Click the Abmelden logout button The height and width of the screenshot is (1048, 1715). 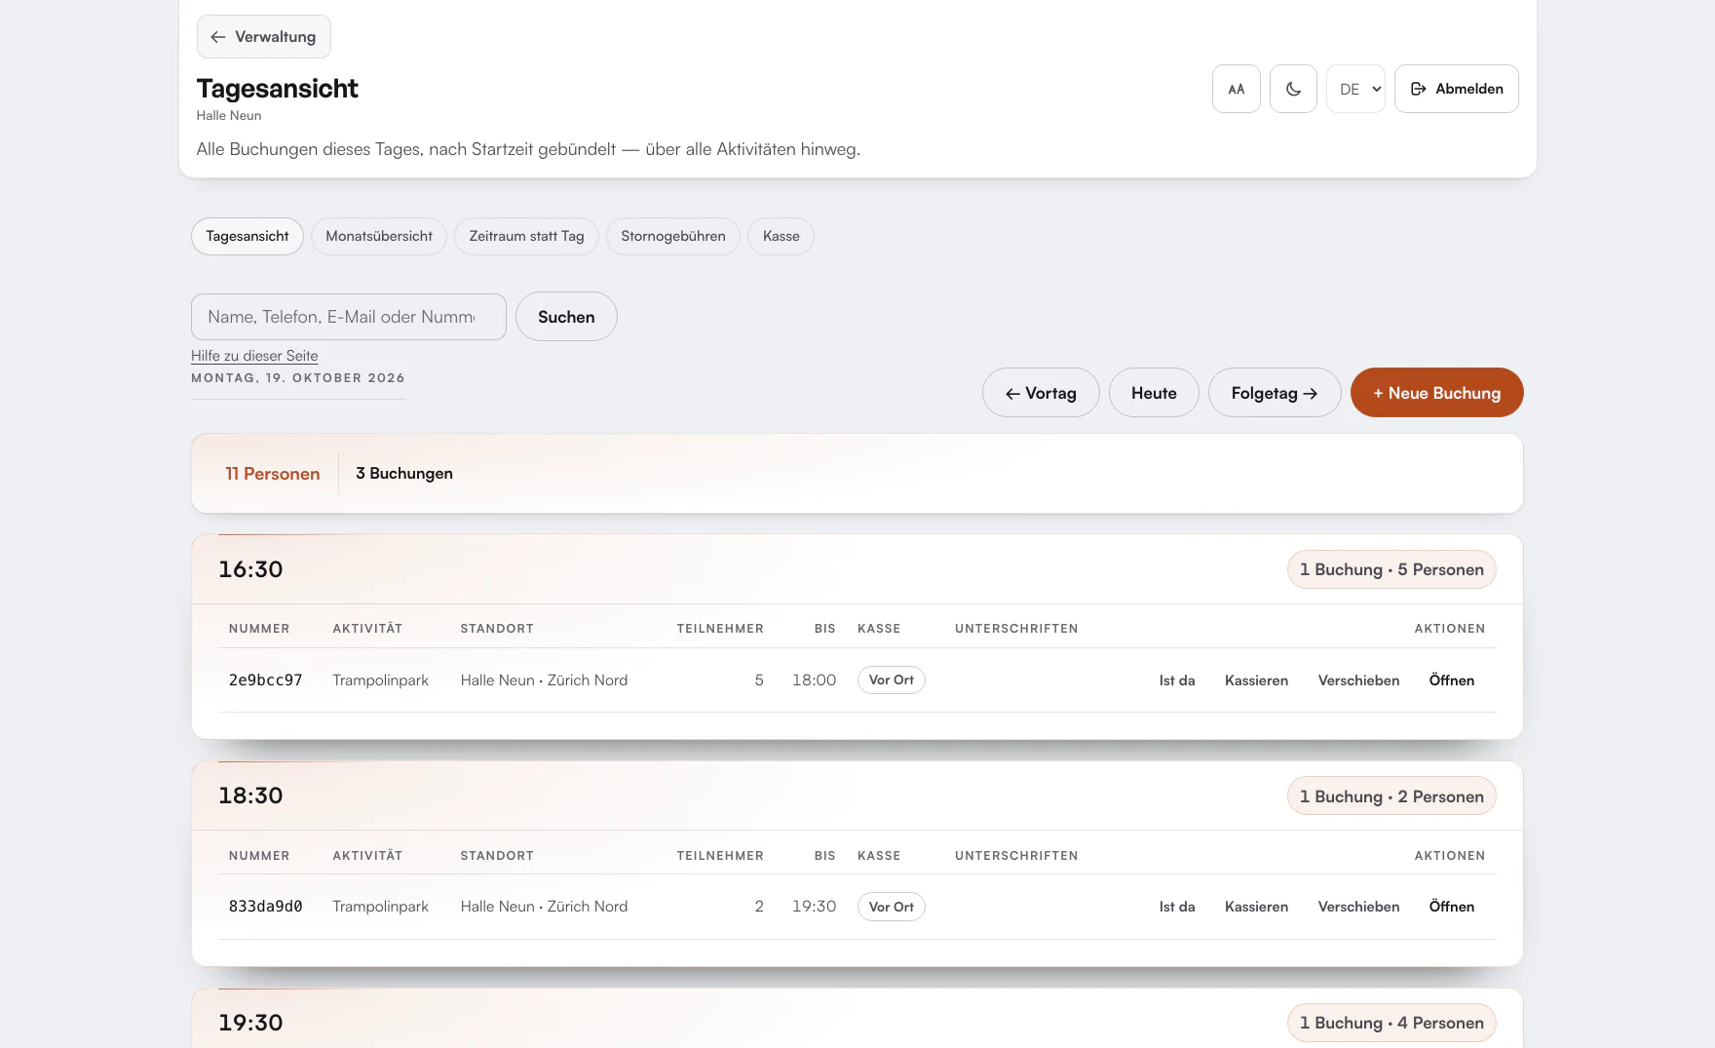(x=1456, y=89)
